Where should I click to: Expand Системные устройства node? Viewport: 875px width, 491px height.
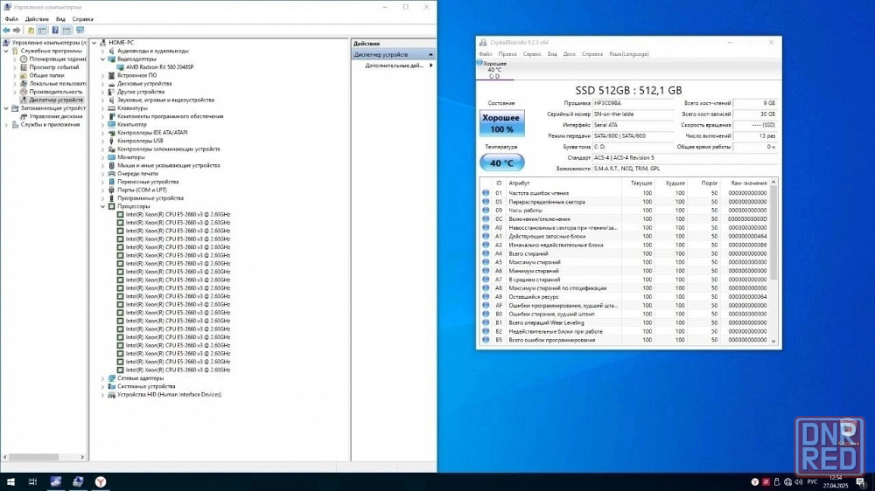pyautogui.click(x=103, y=386)
